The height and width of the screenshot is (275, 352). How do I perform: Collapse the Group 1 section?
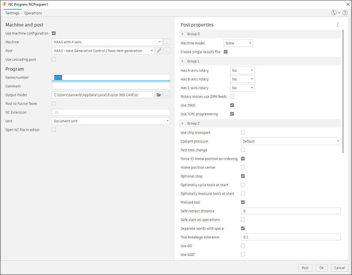pyautogui.click(x=183, y=61)
